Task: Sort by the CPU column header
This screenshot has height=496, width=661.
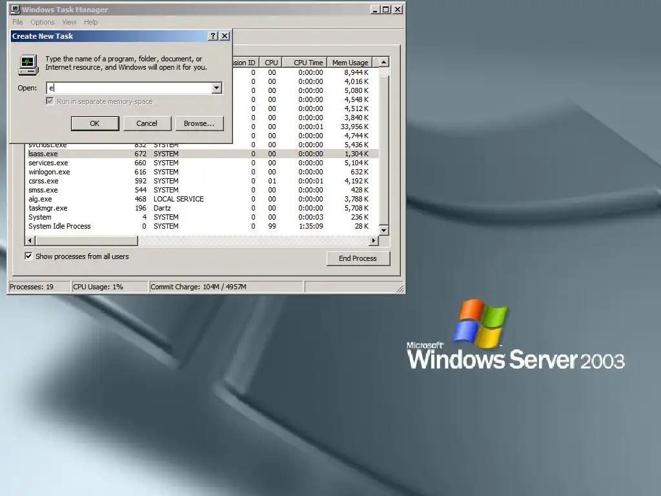Action: (x=270, y=63)
